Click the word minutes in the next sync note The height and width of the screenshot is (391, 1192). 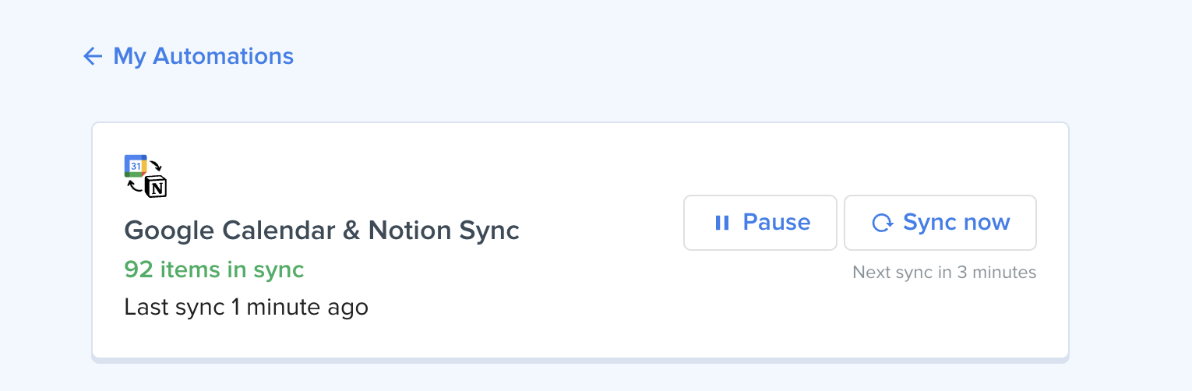pyautogui.click(x=1007, y=272)
